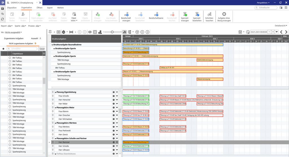Click the Nichts ausgewählt link

click(14, 32)
